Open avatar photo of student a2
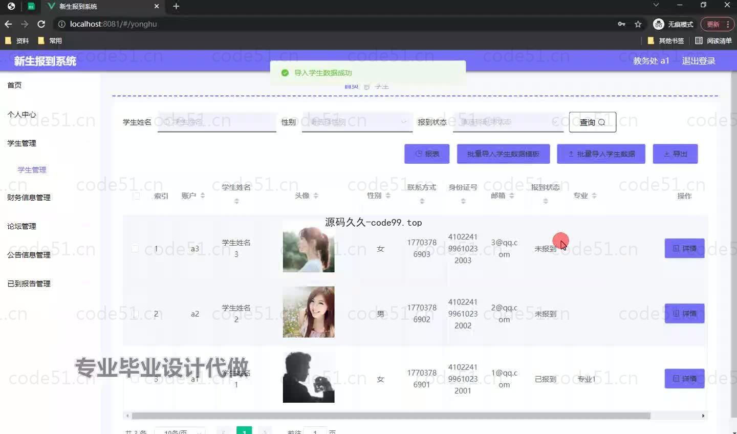This screenshot has width=737, height=434. (309, 312)
